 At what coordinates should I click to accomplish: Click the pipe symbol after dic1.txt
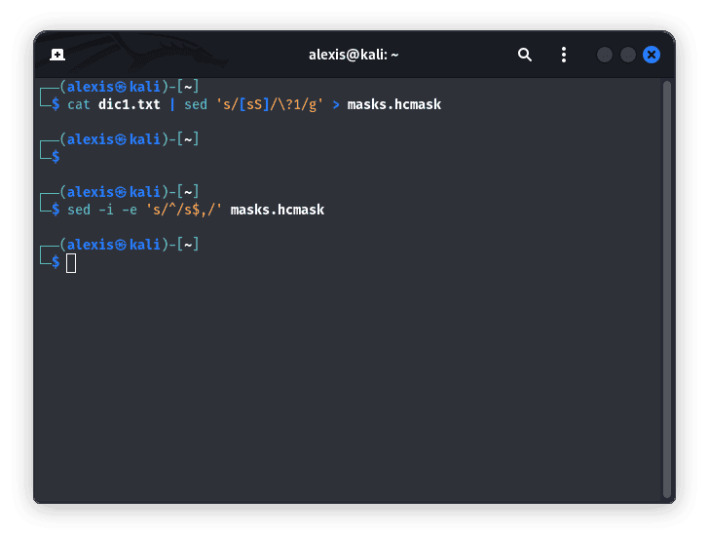(x=172, y=104)
